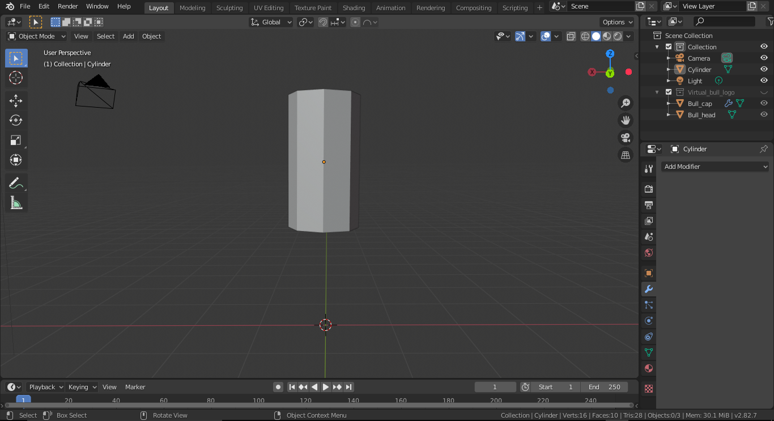This screenshot has width=774, height=421.
Task: Open the Render menu
Action: coord(67,6)
